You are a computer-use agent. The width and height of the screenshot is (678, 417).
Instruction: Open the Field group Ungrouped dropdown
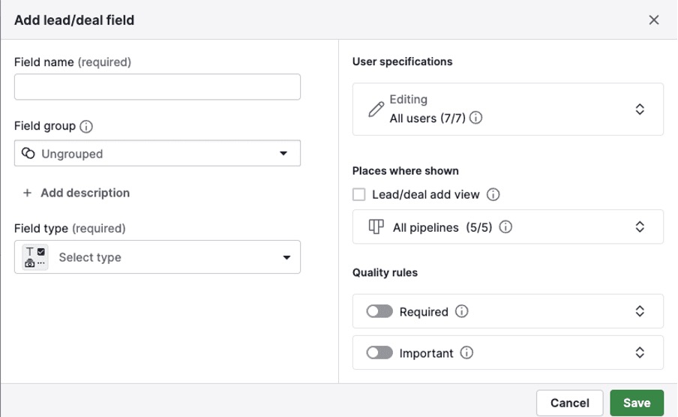pos(157,154)
